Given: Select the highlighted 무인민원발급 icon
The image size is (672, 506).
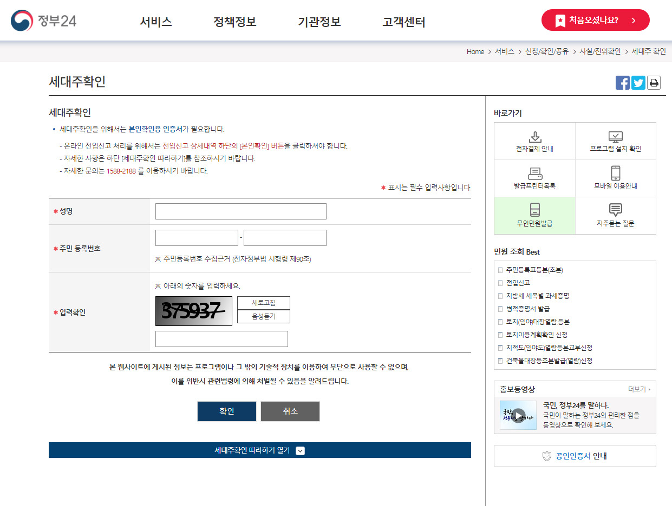Looking at the screenshot, I should point(535,216).
